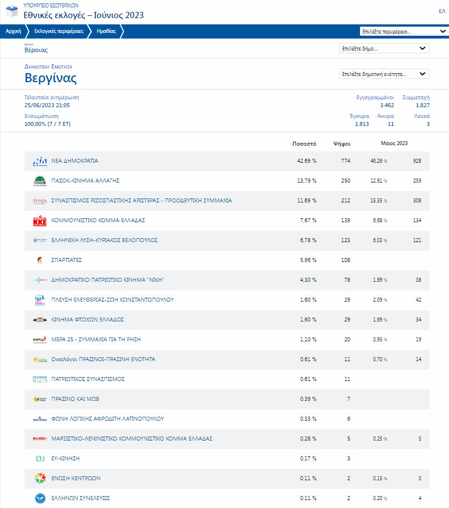Click the red KKE party logo

(x=40, y=221)
